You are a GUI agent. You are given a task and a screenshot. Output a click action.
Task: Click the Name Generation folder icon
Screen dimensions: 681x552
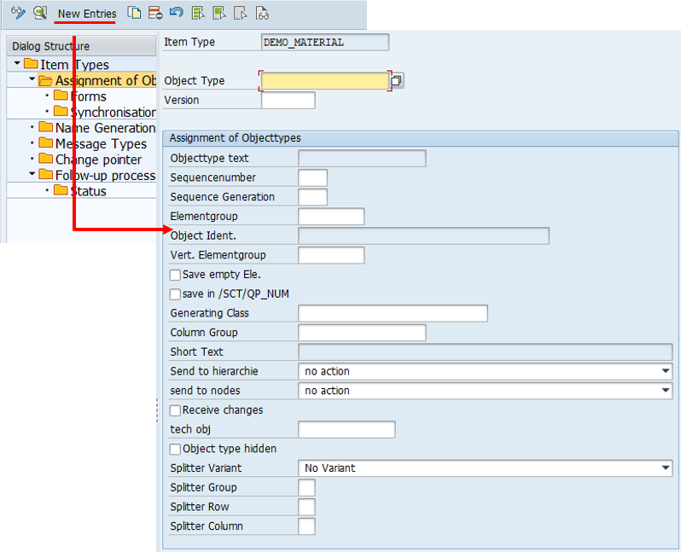point(46,128)
